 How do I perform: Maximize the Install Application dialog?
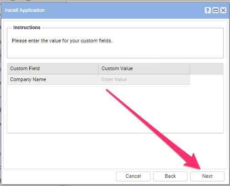215,10
